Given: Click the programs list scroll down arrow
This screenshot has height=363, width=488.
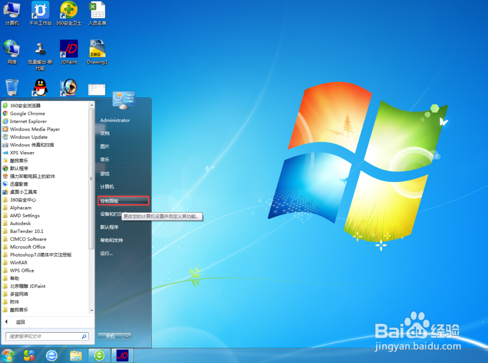Looking at the screenshot, I should point(92,310).
